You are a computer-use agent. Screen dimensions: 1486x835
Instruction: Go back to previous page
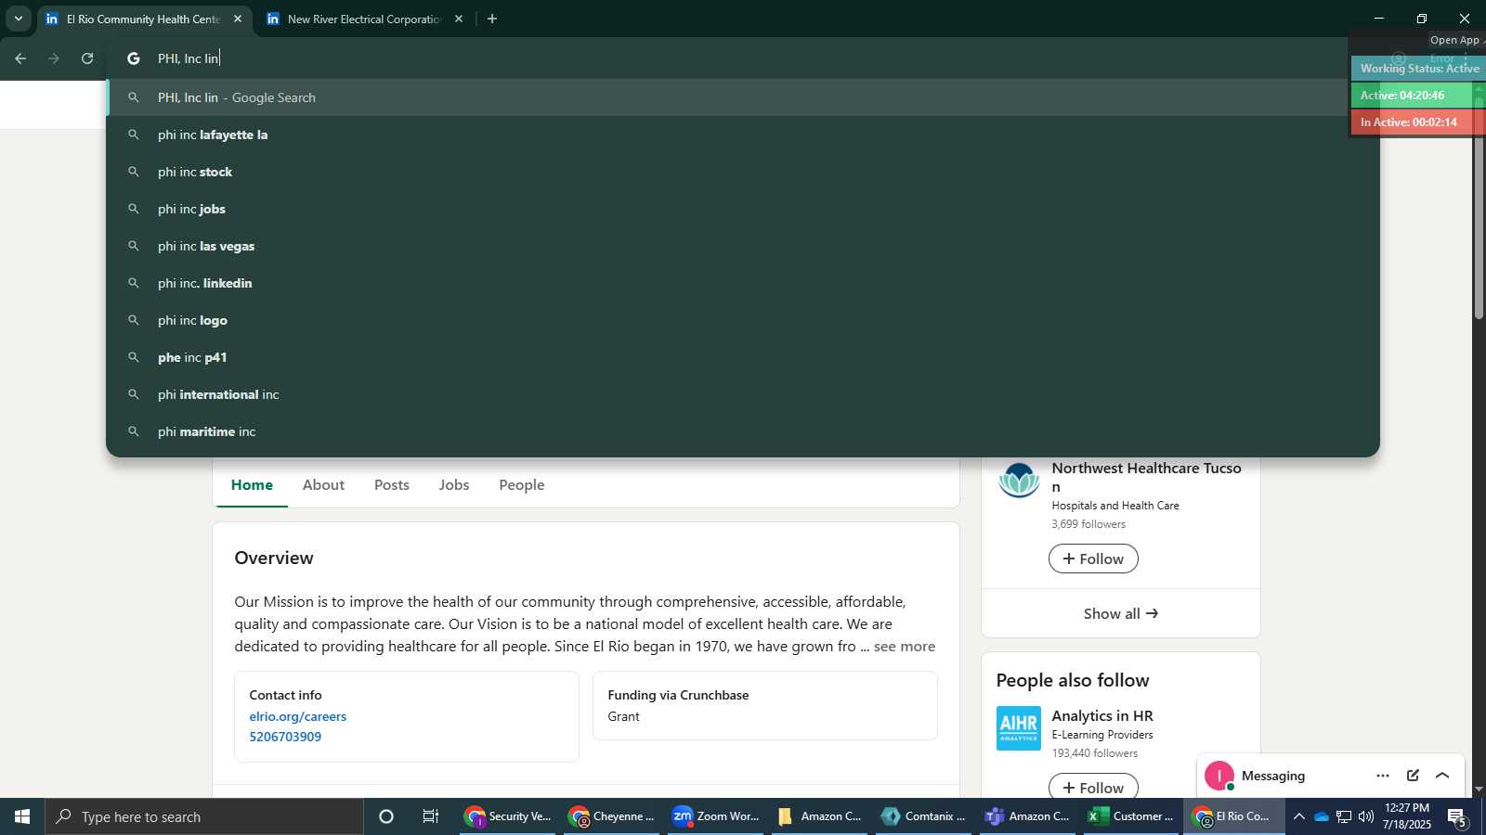point(20,58)
